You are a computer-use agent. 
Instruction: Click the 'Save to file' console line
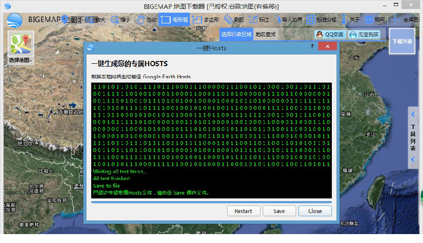pos(106,186)
